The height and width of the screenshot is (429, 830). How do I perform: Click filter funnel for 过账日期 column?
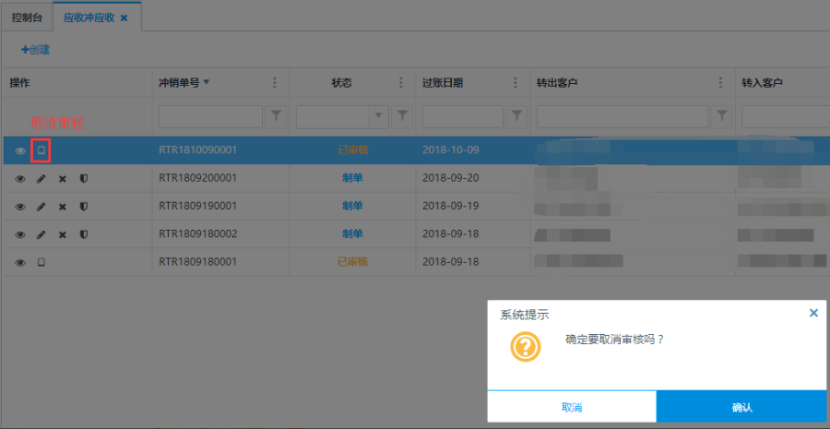(x=517, y=116)
